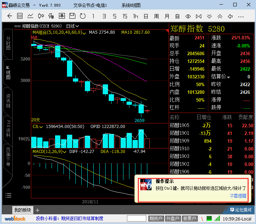Image resolution: width=256 pixels, height=224 pixels.
Task: Open the F10资料 side tab
Action: (x=8, y=128)
